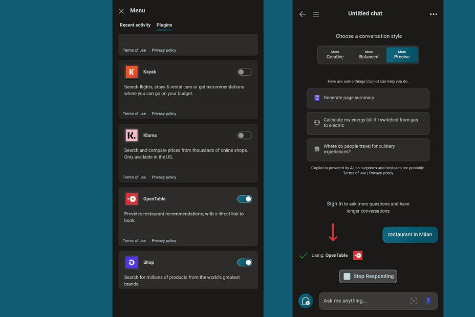Click the Stop Responding button
This screenshot has width=475, height=317.
pos(368,276)
